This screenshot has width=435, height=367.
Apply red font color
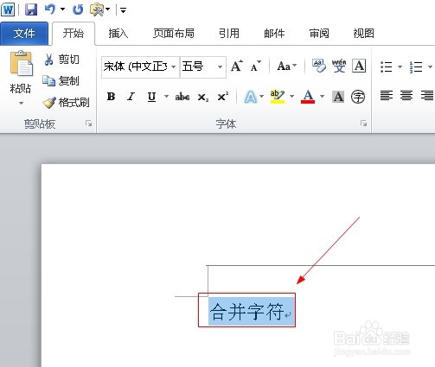click(x=308, y=97)
